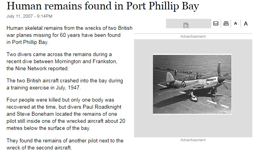Screen dimensions: 259x153
Task: Select the name Paul Roadknight
Action: (102, 107)
